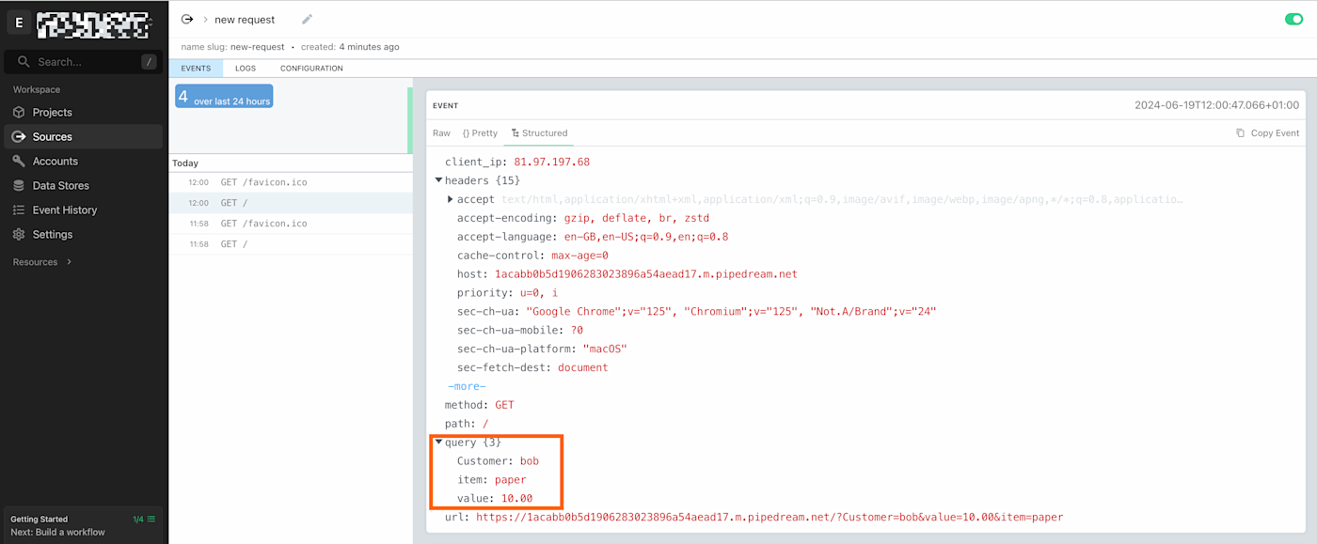Image resolution: width=1317 pixels, height=544 pixels.
Task: Select the Structured event view
Action: 540,133
